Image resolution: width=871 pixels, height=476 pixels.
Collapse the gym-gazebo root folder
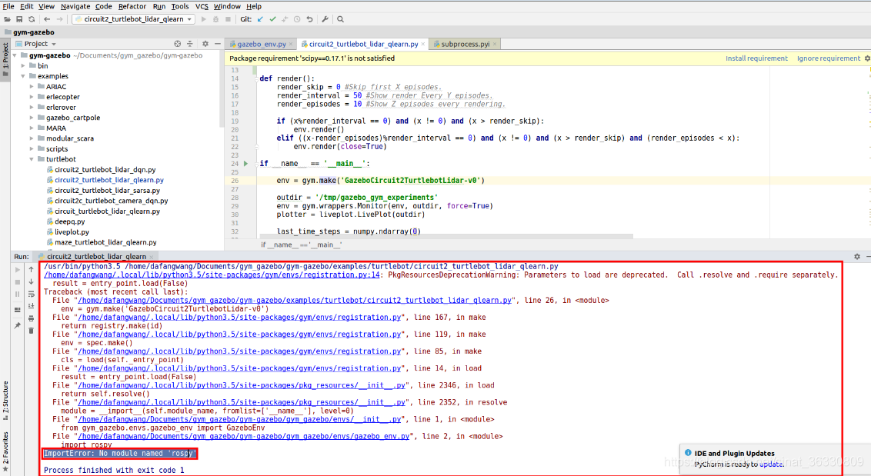[x=15, y=55]
